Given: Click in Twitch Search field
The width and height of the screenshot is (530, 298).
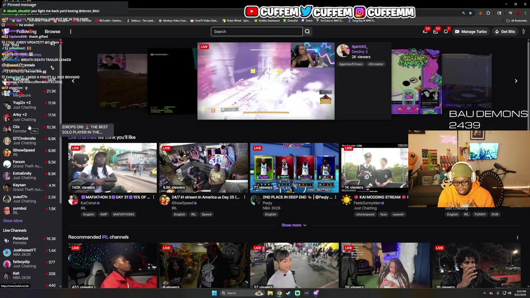Looking at the screenshot, I should coord(257,31).
